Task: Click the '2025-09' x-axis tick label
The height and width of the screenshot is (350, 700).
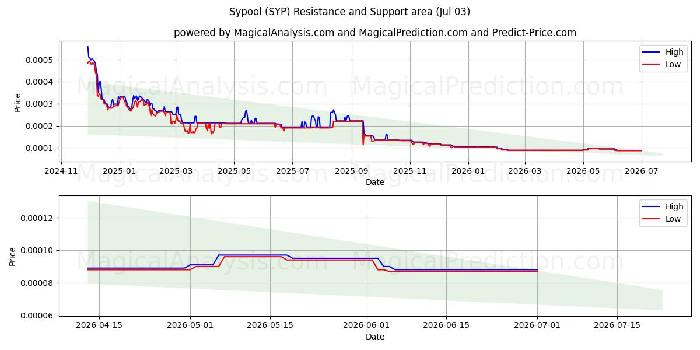Action: [352, 171]
